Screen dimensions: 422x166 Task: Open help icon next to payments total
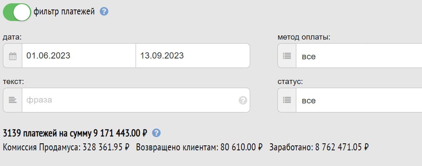tap(156, 133)
